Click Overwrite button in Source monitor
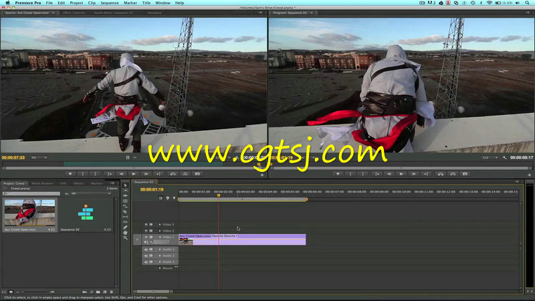Image resolution: width=535 pixels, height=301 pixels. click(x=185, y=174)
